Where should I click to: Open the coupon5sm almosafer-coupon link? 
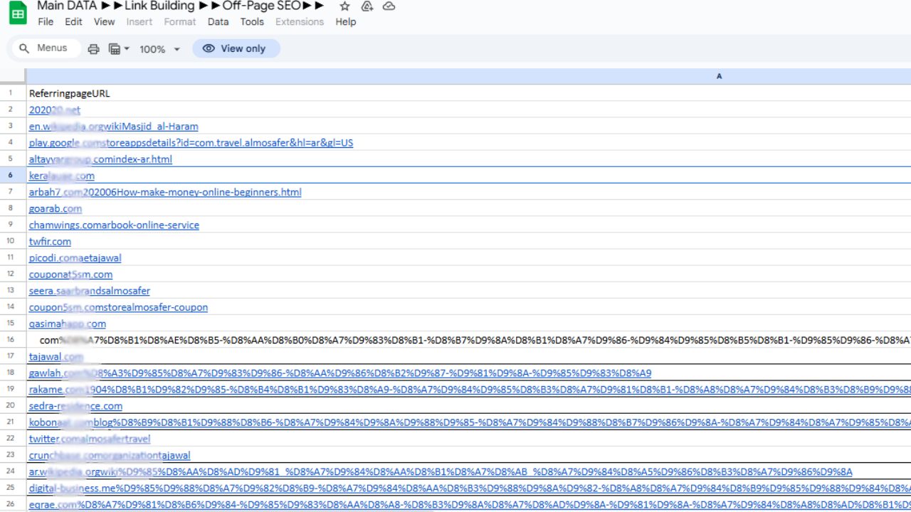(x=118, y=307)
